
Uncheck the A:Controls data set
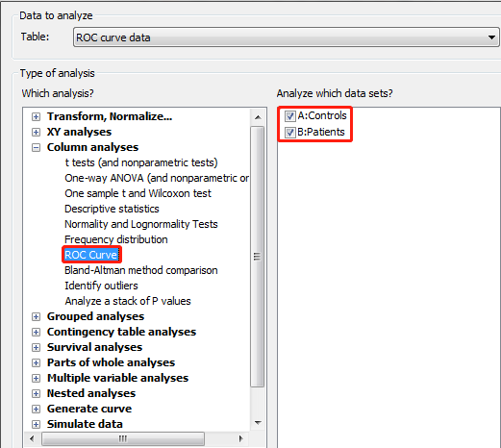(x=290, y=116)
